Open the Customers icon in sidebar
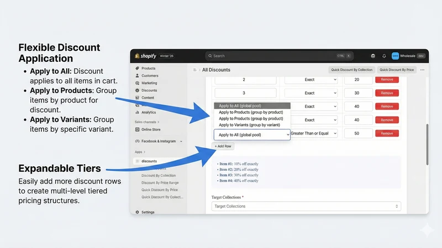 tap(137, 76)
